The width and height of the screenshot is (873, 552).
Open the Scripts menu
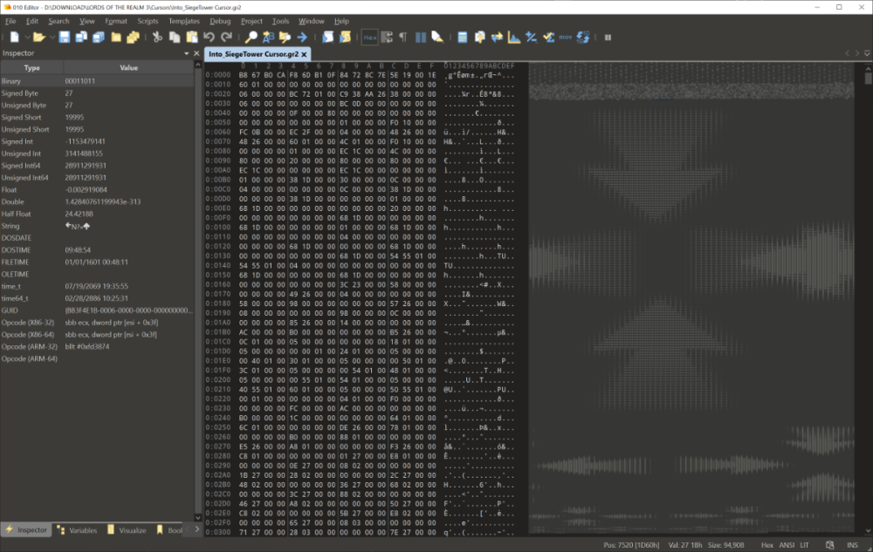point(148,21)
